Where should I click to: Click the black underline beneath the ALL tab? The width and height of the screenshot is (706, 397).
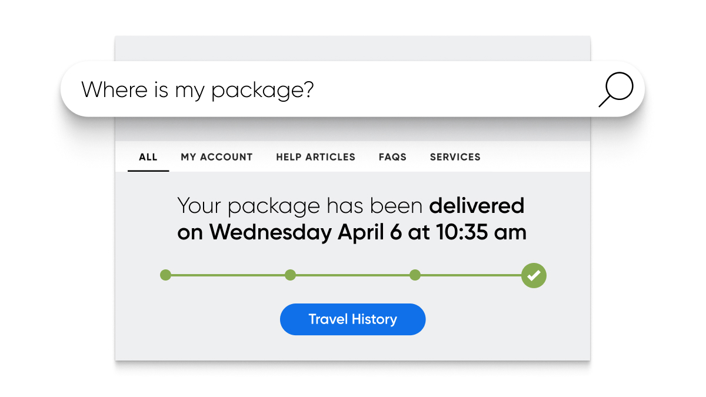click(x=148, y=171)
